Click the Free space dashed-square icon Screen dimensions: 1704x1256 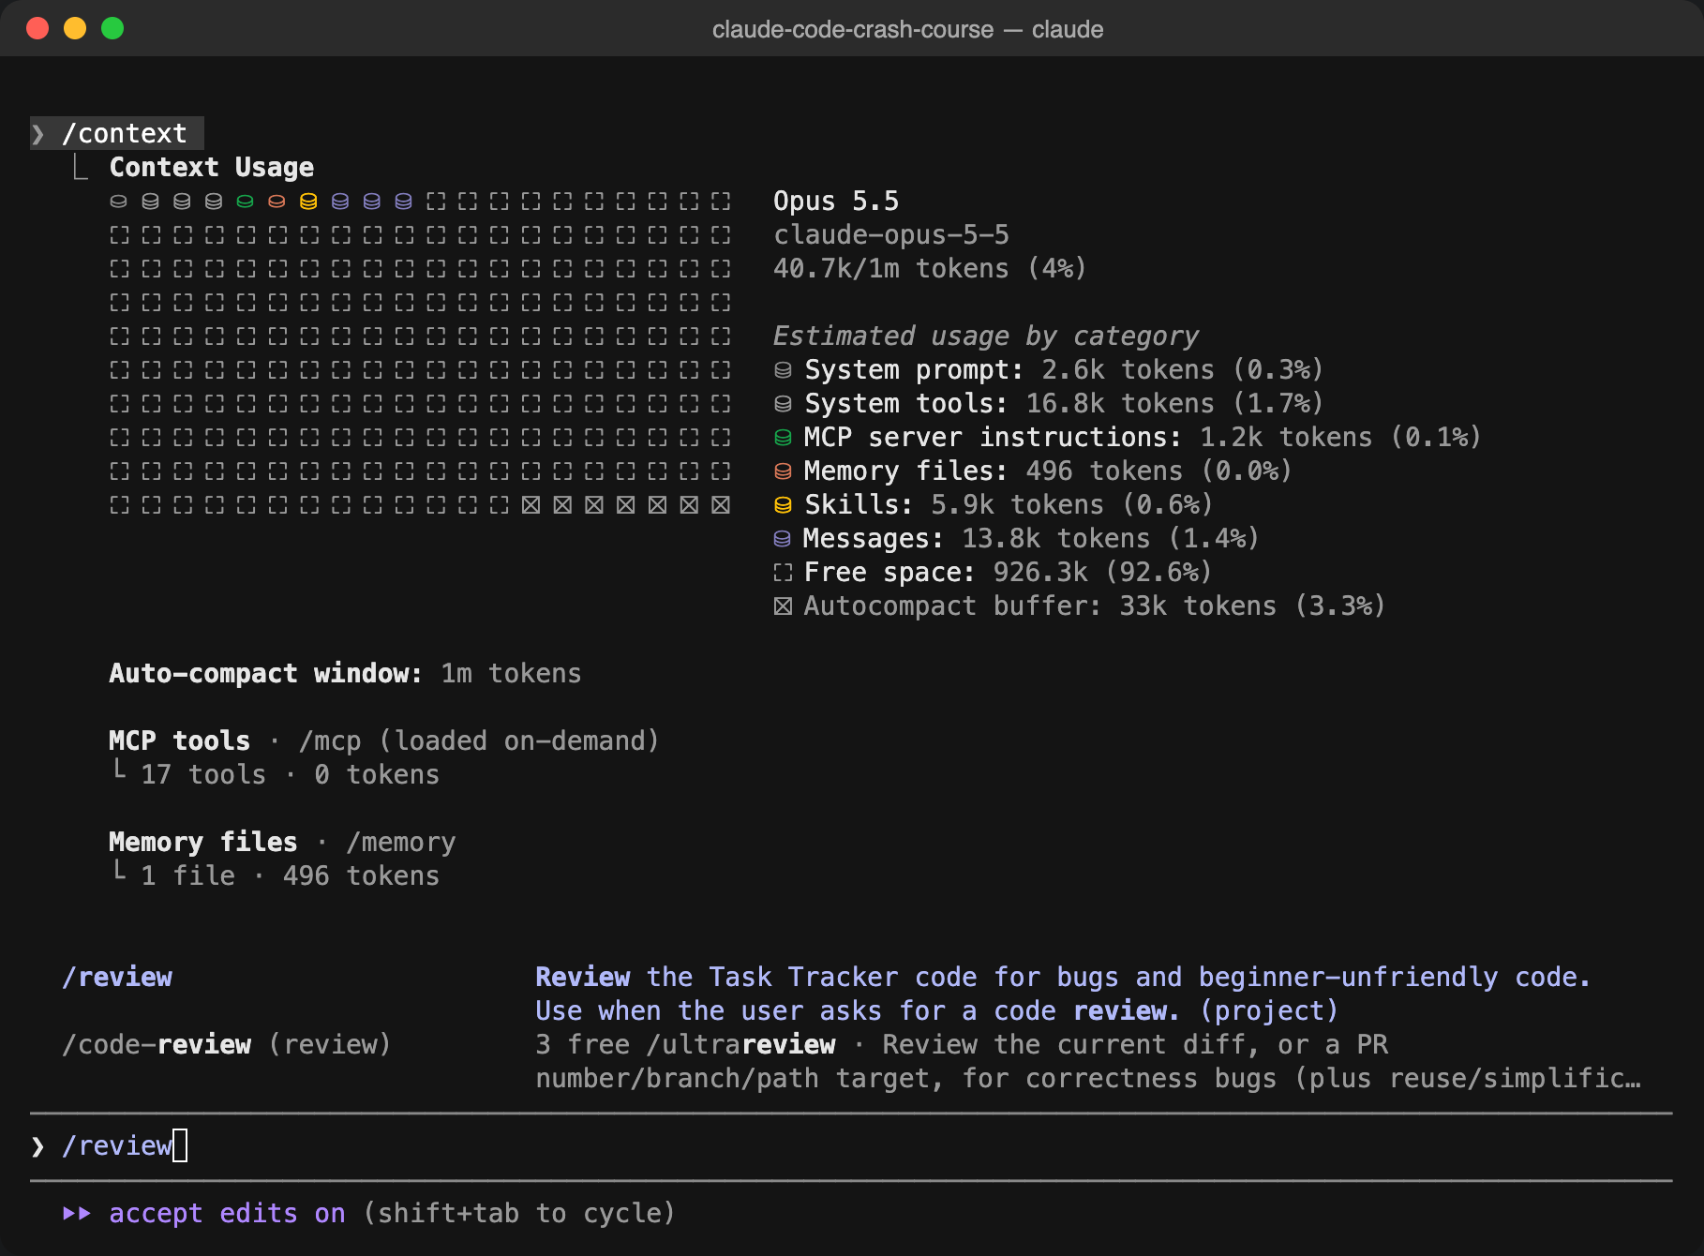point(783,573)
